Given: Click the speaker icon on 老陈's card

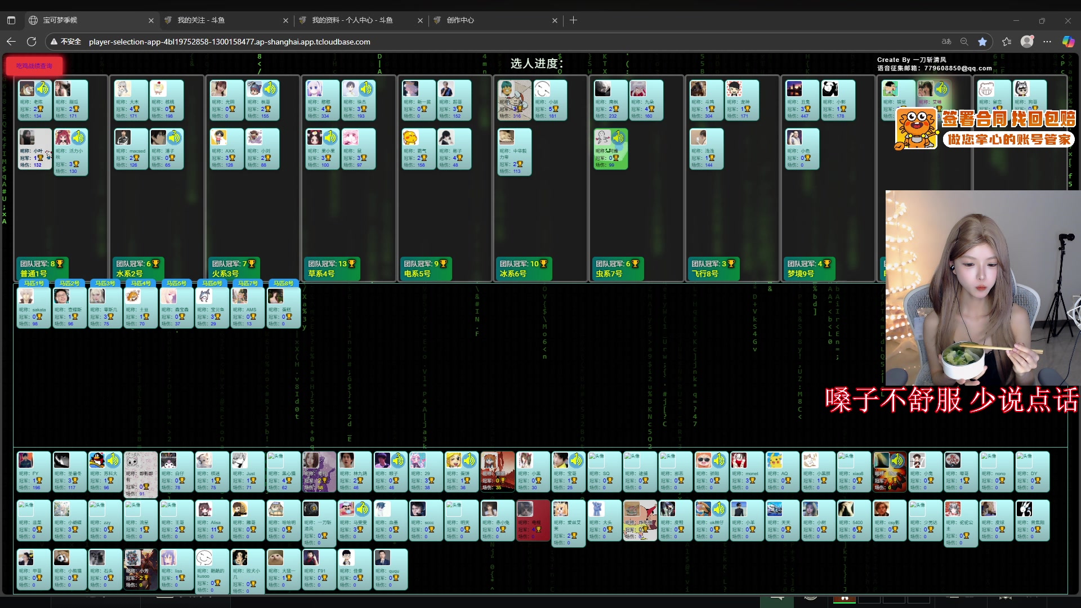Looking at the screenshot, I should coord(43,88).
